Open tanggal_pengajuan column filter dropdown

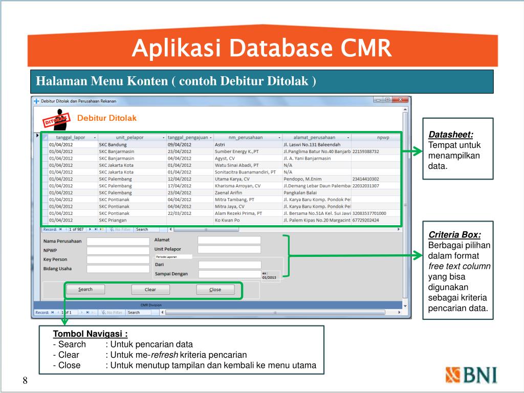[x=211, y=138]
